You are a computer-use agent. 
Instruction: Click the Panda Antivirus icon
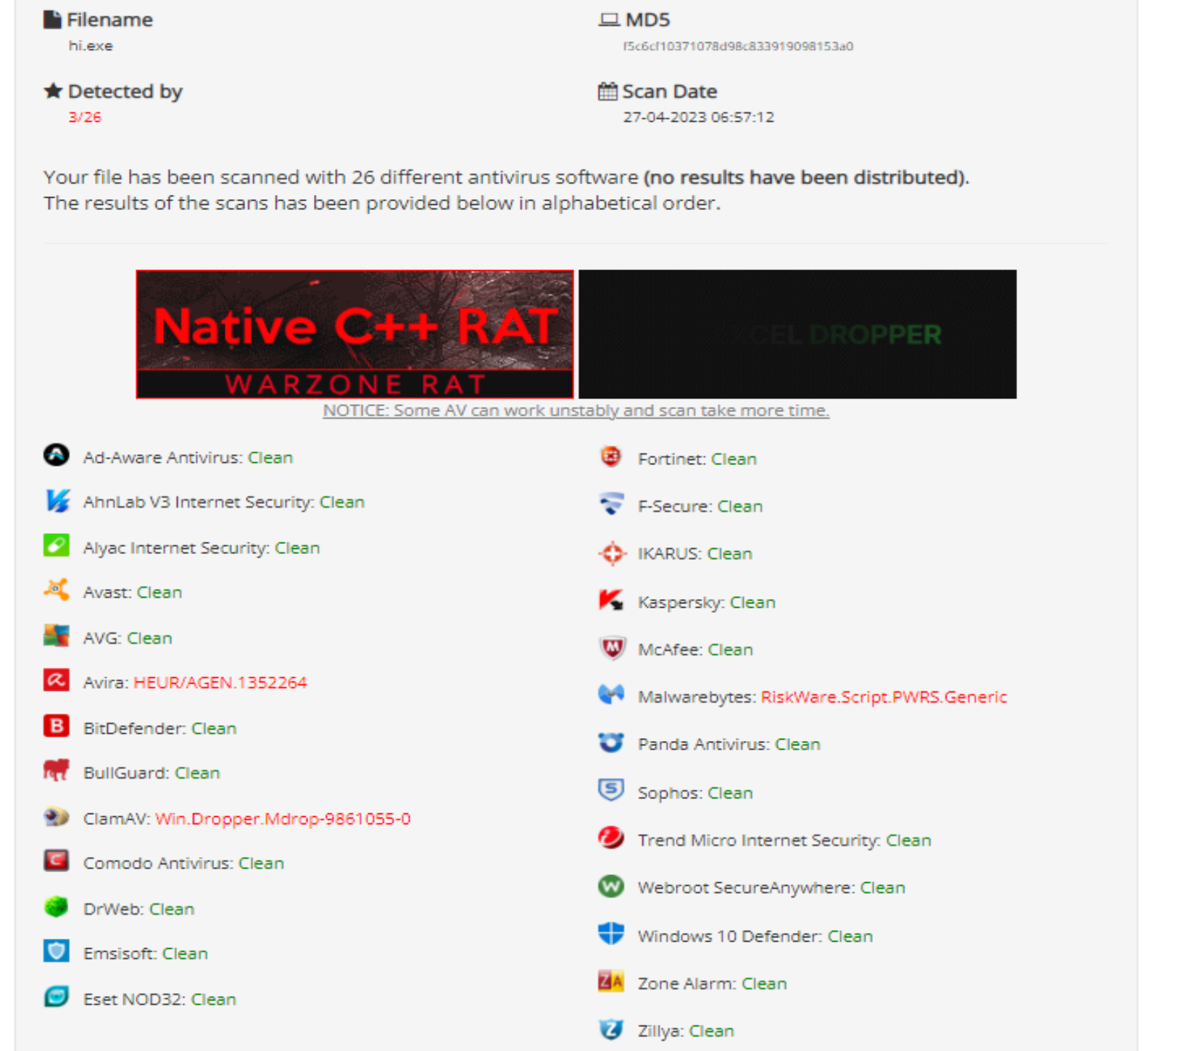click(x=611, y=742)
